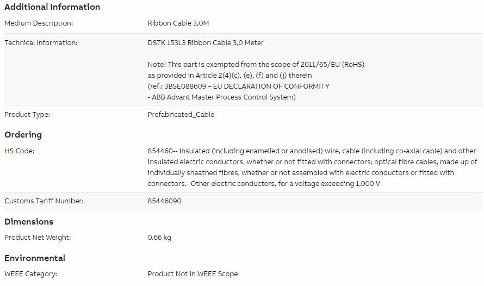Click ABB Advant Master Process Control System line

coord(222,97)
